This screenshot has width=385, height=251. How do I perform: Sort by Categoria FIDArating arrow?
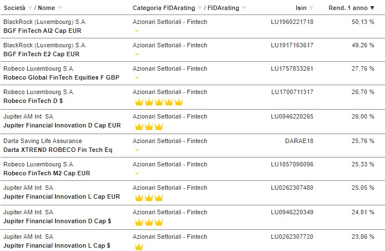[x=199, y=8]
